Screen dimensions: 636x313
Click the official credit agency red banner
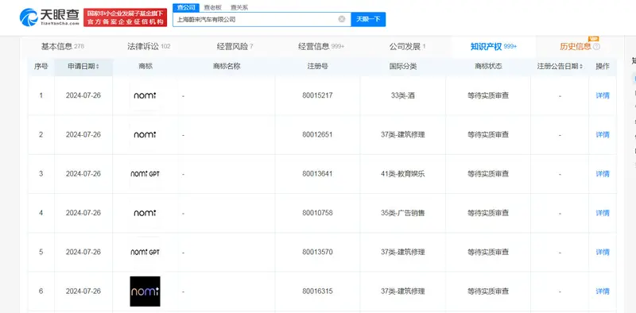126,17
